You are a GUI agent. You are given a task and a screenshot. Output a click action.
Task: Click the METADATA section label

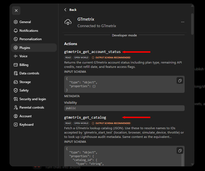(72, 96)
